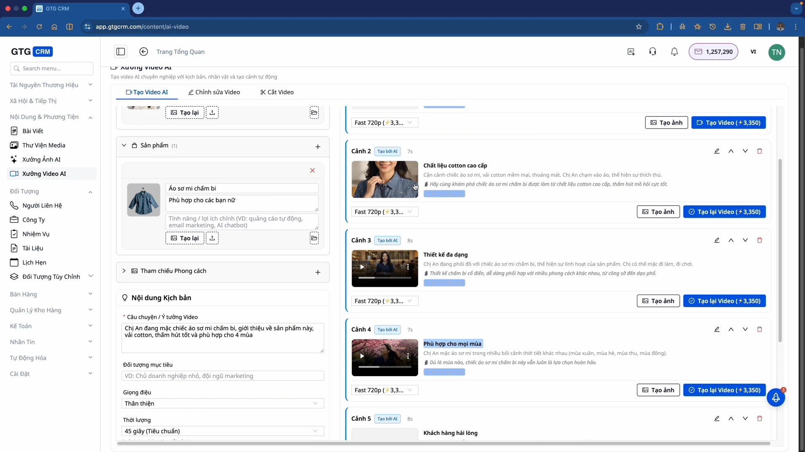Expand Tham chiếu Phong cách section
The width and height of the screenshot is (805, 452).
point(124,271)
